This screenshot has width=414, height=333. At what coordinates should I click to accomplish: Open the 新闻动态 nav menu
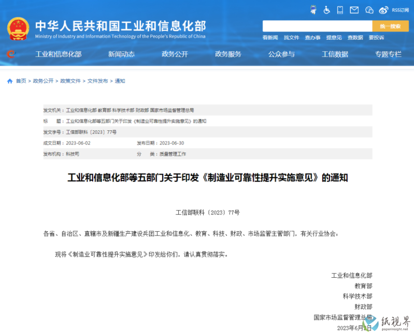(121, 54)
